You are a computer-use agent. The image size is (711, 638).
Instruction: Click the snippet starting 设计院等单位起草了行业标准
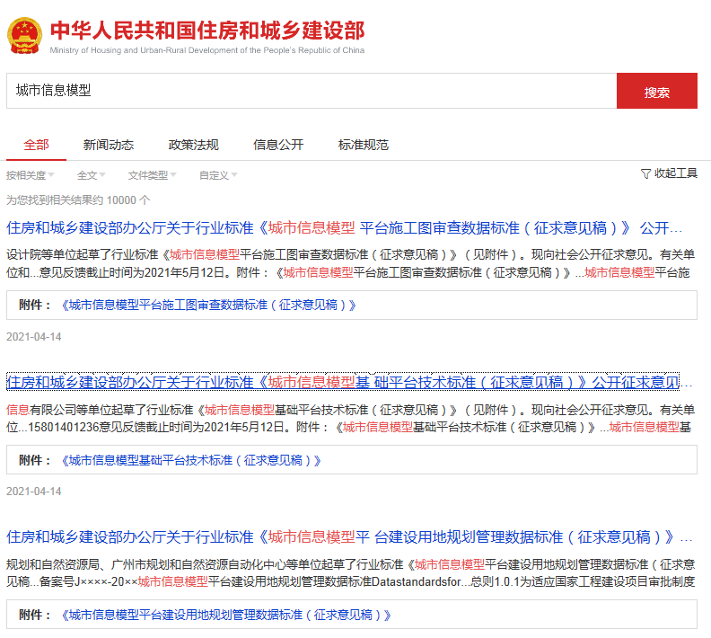point(350,263)
